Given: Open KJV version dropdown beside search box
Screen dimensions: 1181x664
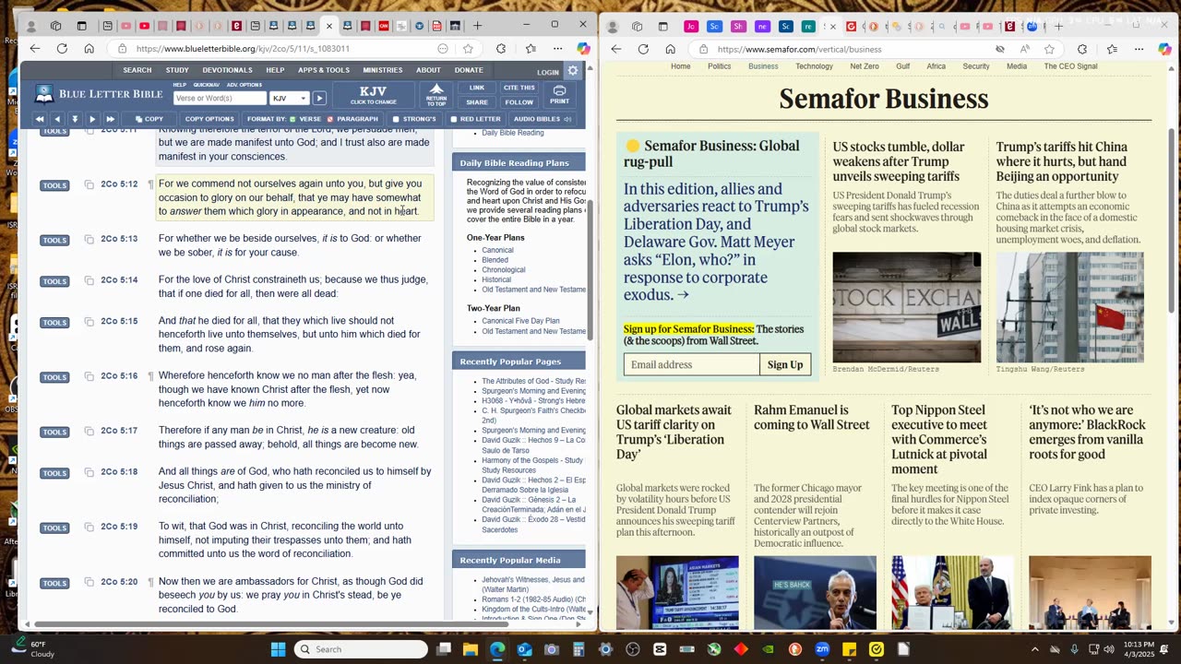Looking at the screenshot, I should (x=289, y=98).
